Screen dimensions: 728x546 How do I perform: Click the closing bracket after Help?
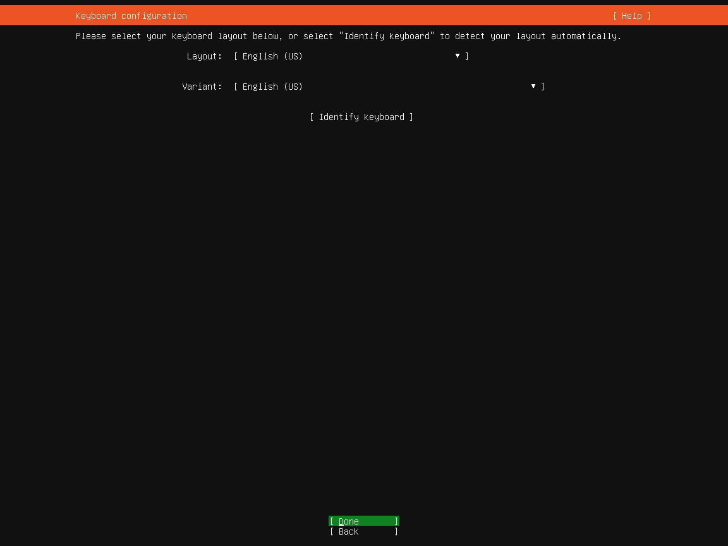pos(648,16)
